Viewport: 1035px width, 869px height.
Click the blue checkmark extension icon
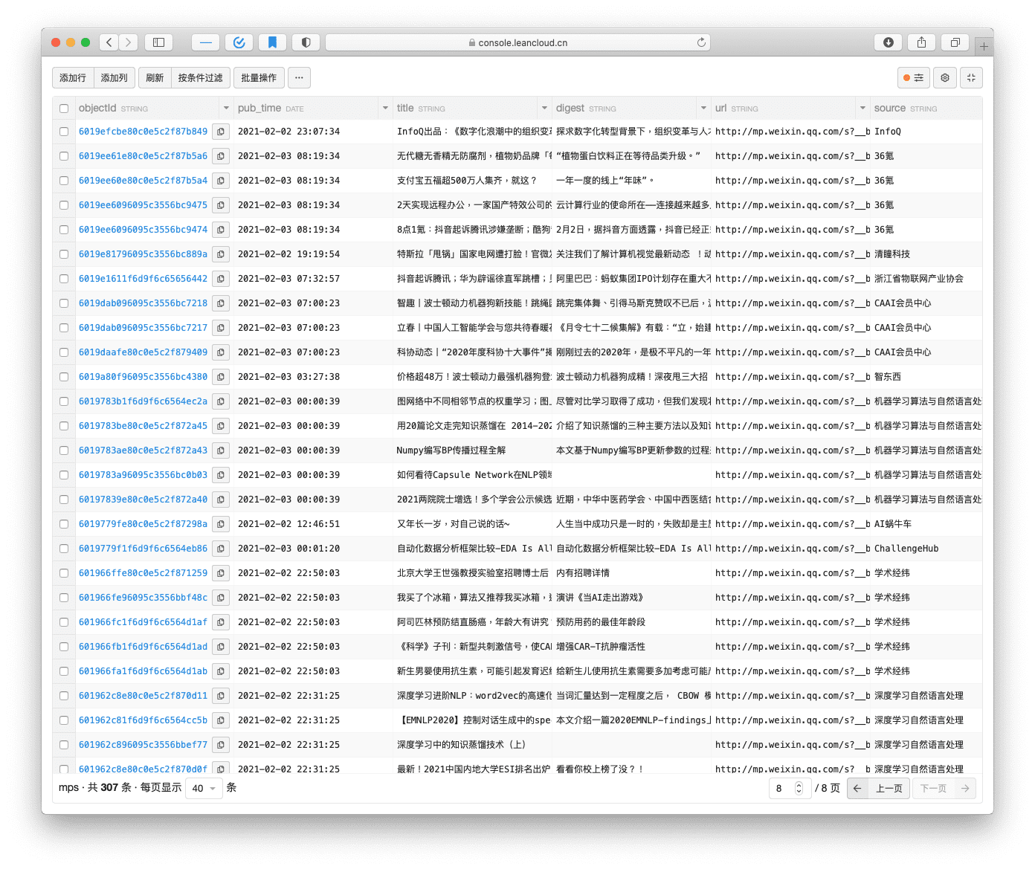[x=239, y=42]
